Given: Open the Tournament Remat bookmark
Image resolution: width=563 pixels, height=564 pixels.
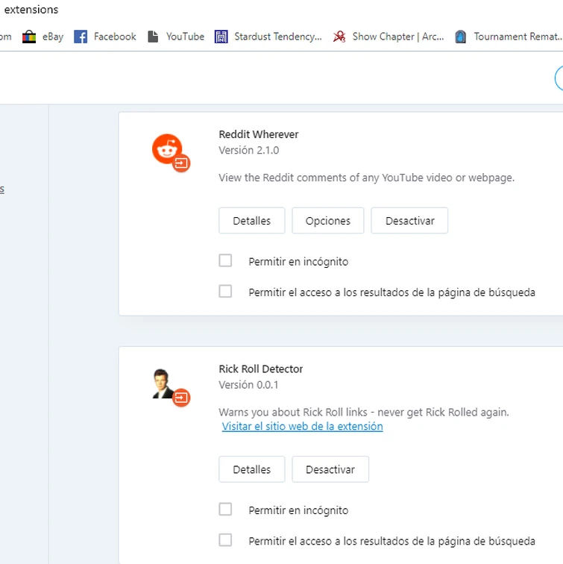Looking at the screenshot, I should tap(508, 37).
